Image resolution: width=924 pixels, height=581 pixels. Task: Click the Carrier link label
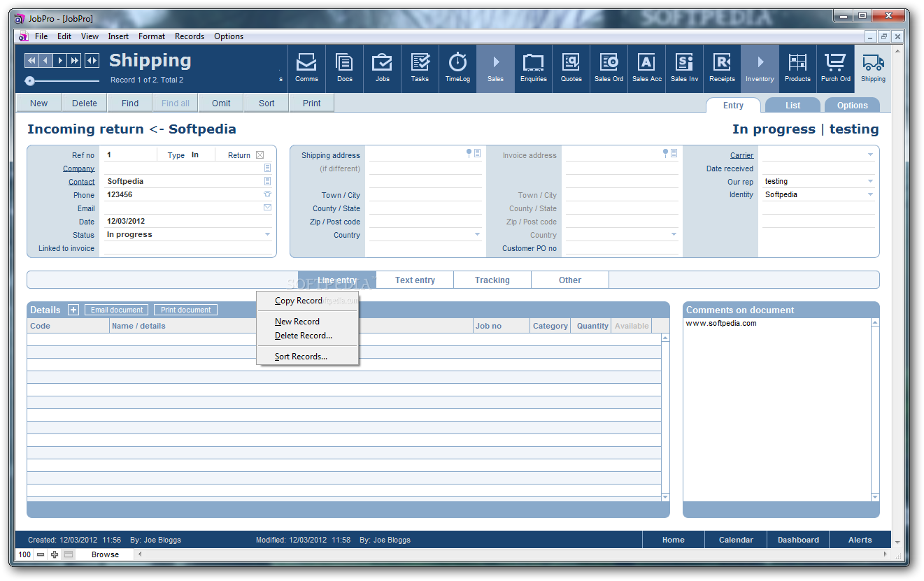(x=741, y=155)
